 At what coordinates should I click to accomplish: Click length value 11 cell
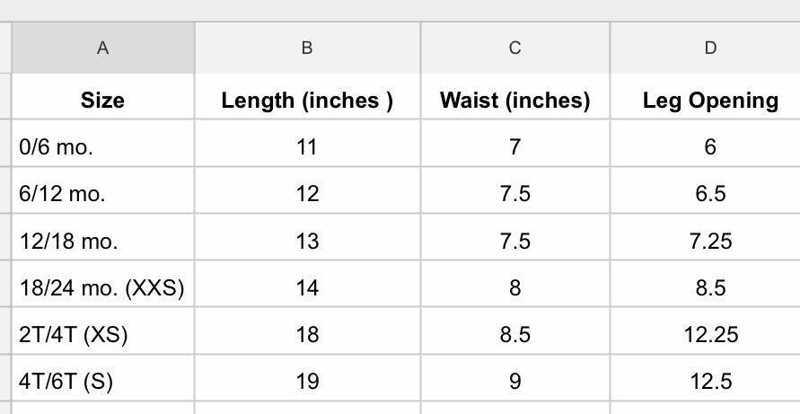[307, 147]
